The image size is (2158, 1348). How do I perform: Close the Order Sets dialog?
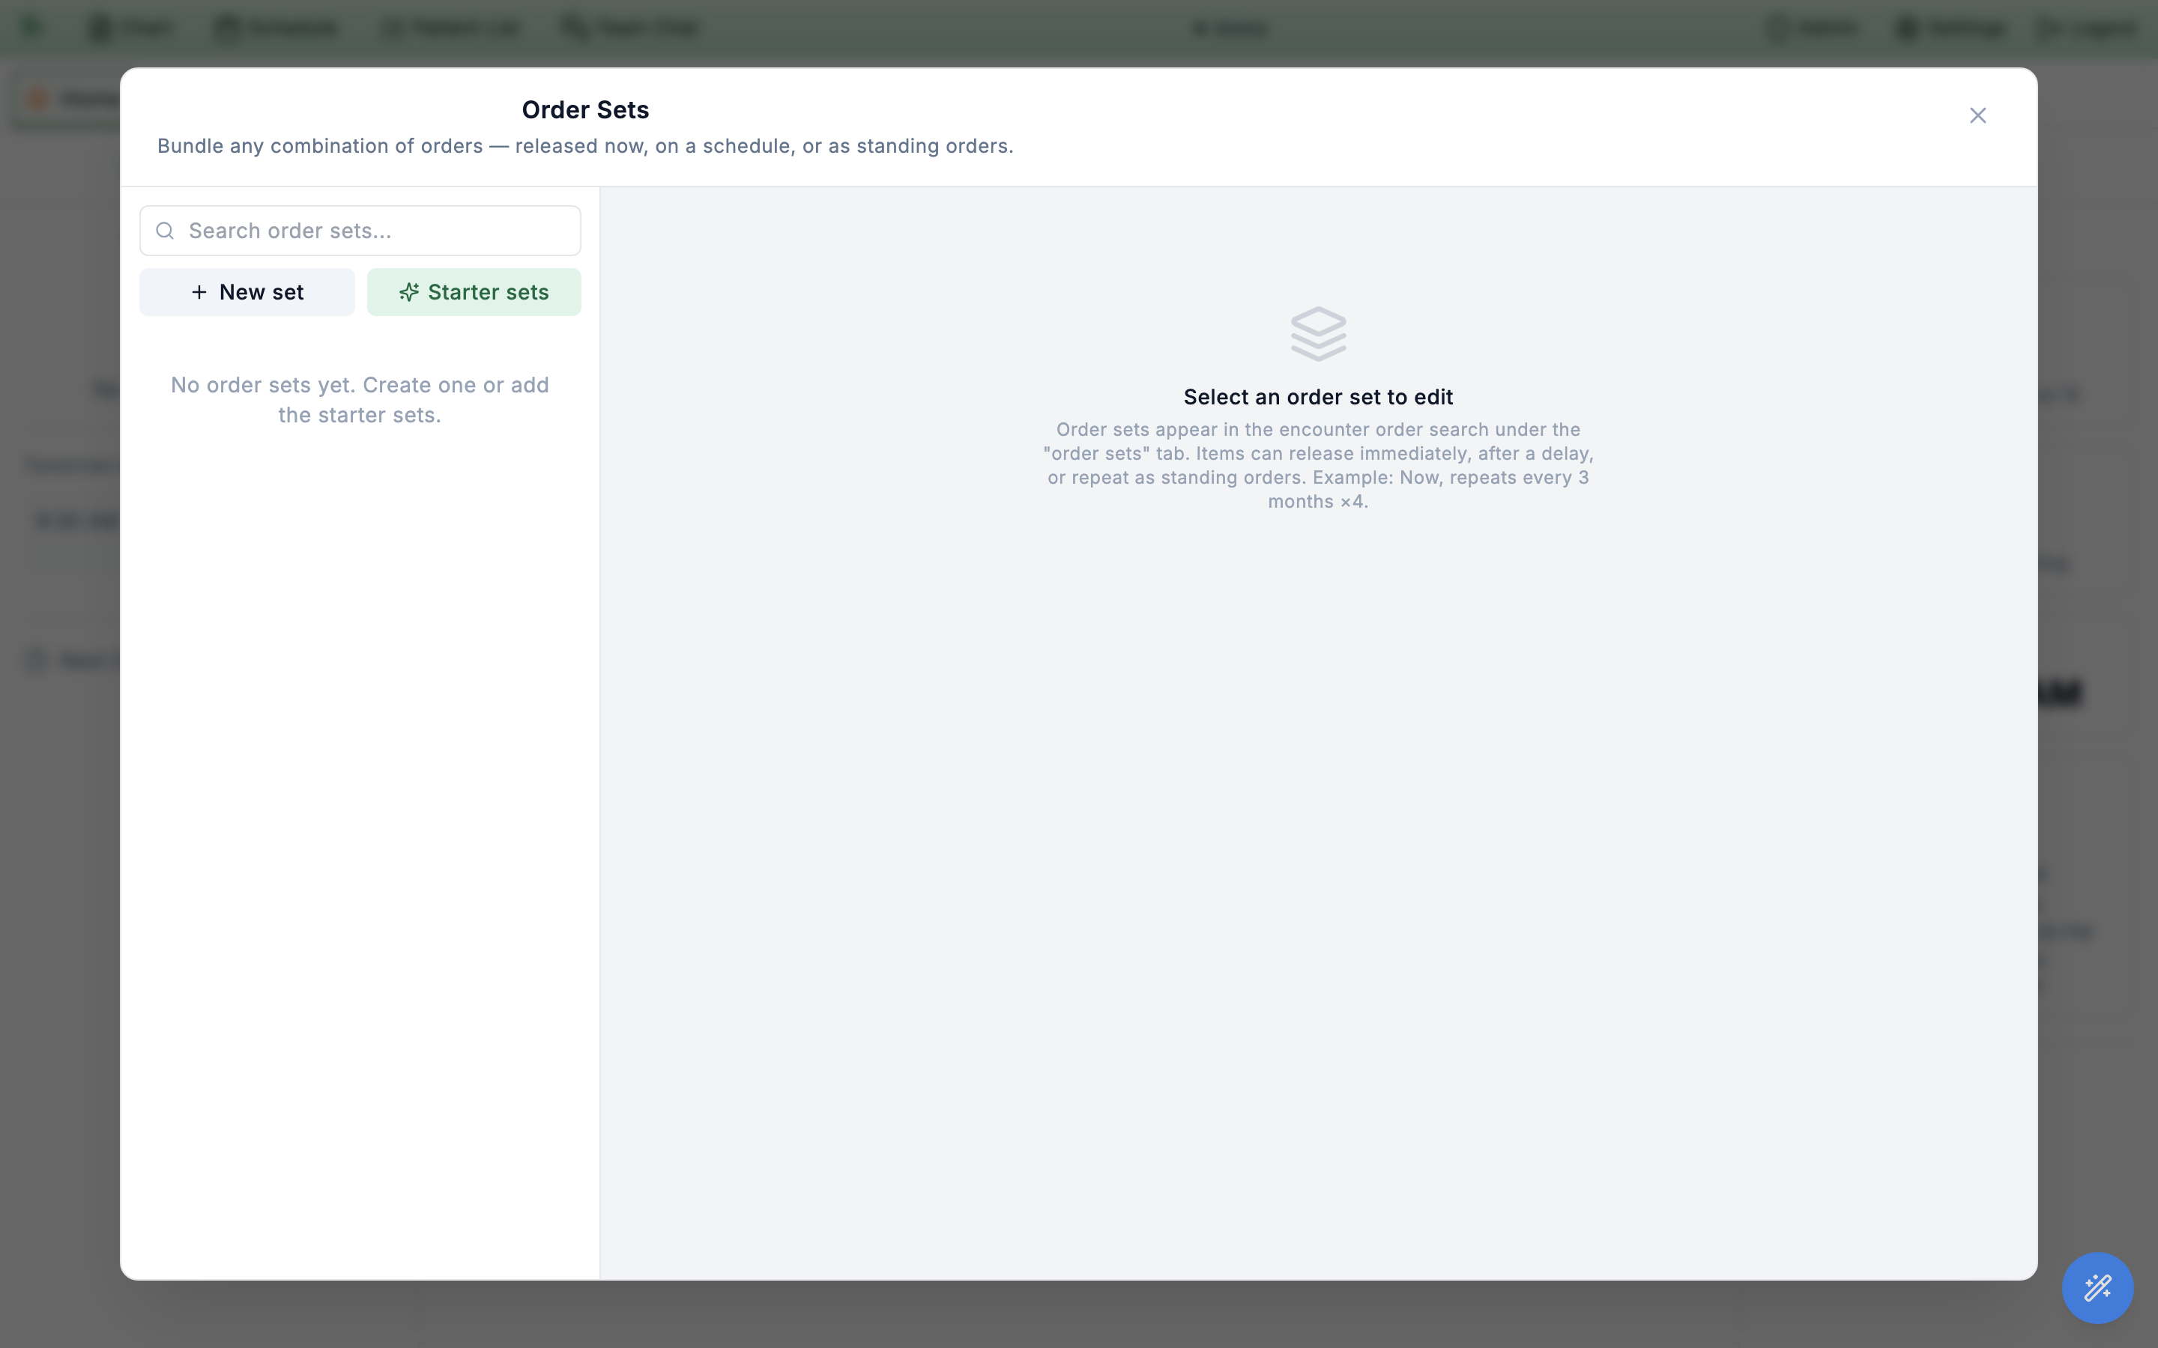tap(1977, 116)
